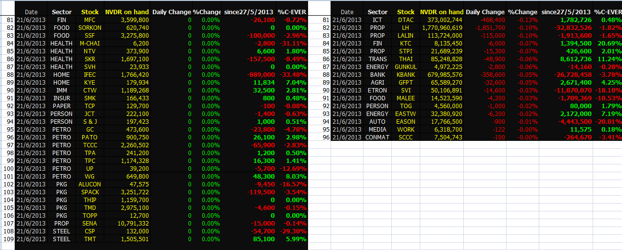The image size is (622, 250).
Task: Select the PAPER sector cell
Action: pyautogui.click(x=62, y=106)
